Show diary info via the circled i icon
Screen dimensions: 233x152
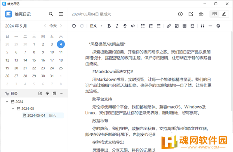[180, 14]
